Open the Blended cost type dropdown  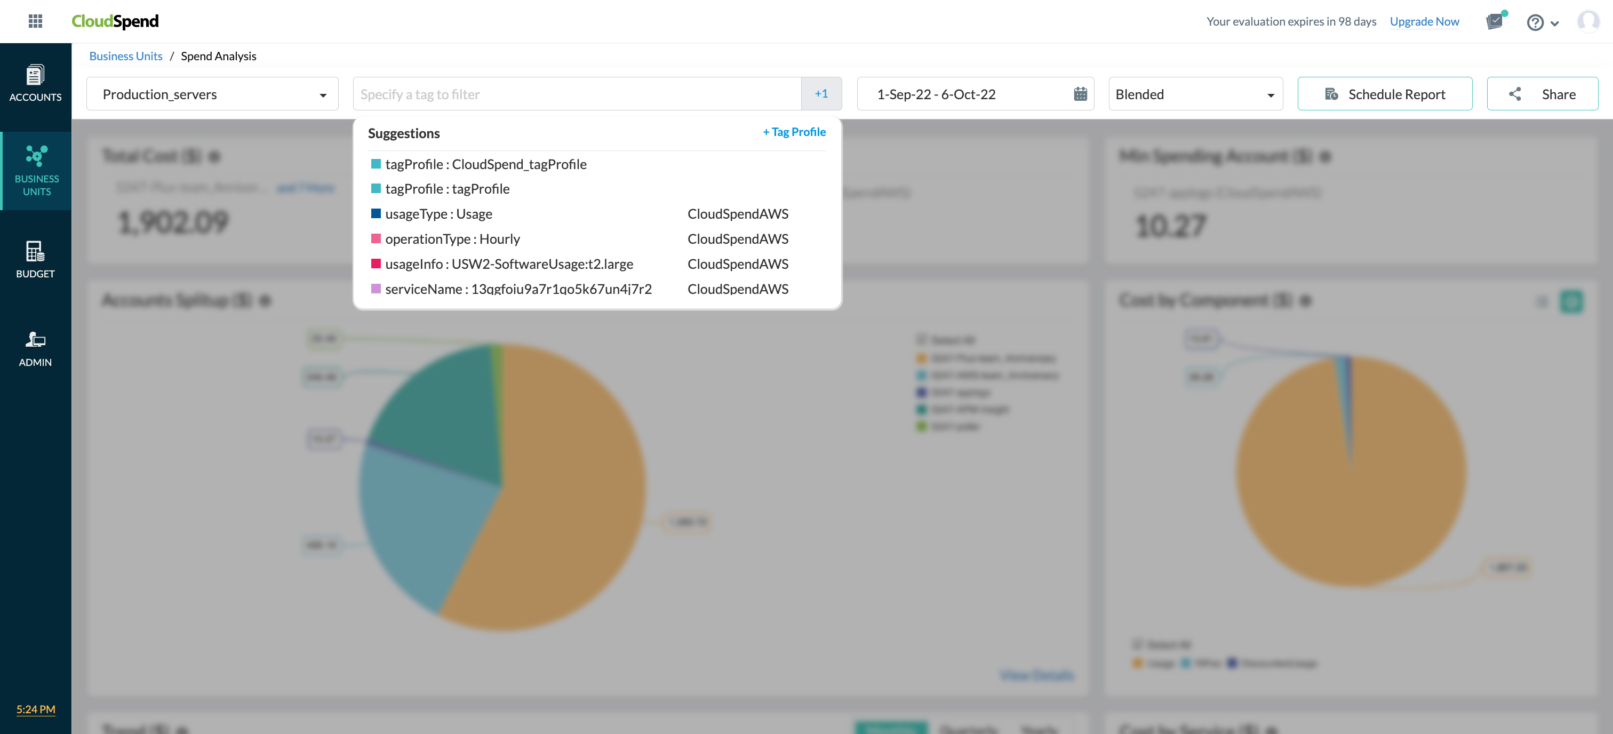point(1271,94)
